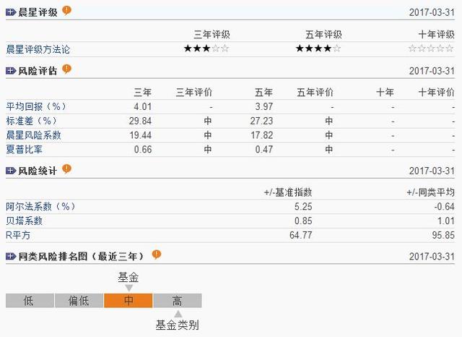
Task: Click the 2017-03-31 date in 晨星评级 header
Action: click(432, 12)
